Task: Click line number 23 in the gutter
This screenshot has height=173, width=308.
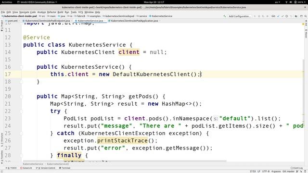Action: (x=8, y=119)
